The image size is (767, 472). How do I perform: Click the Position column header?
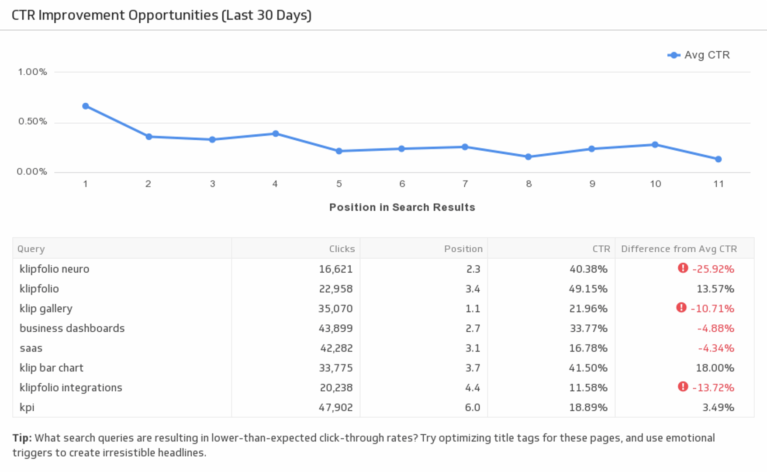point(463,249)
